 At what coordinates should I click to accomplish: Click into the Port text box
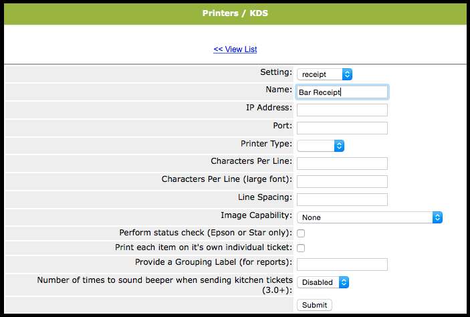point(342,128)
